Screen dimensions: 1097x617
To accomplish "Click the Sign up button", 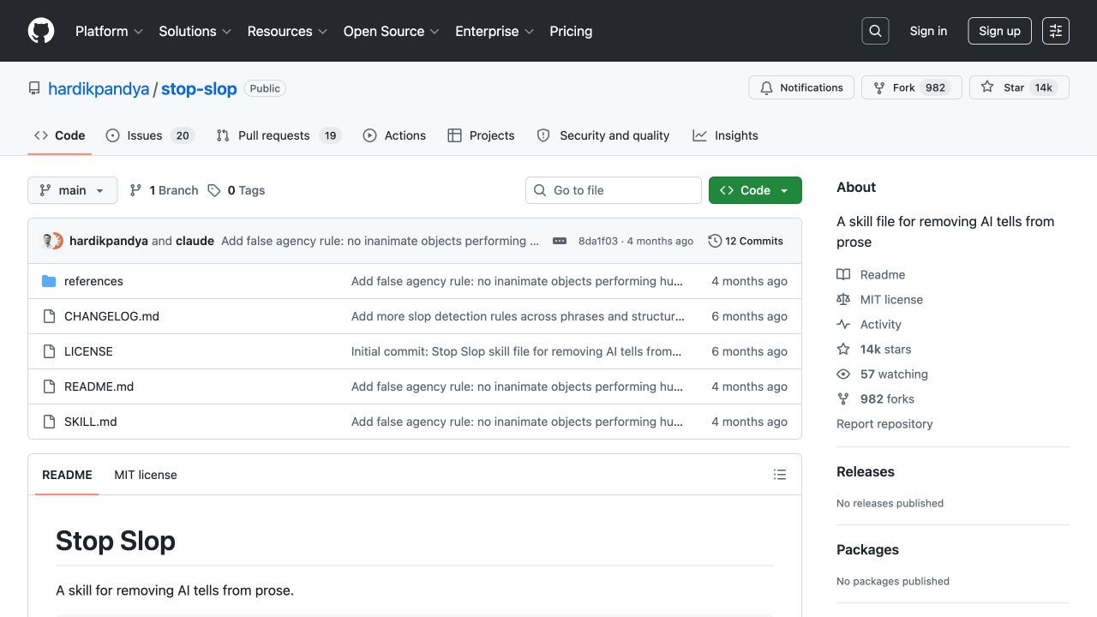I will (999, 31).
